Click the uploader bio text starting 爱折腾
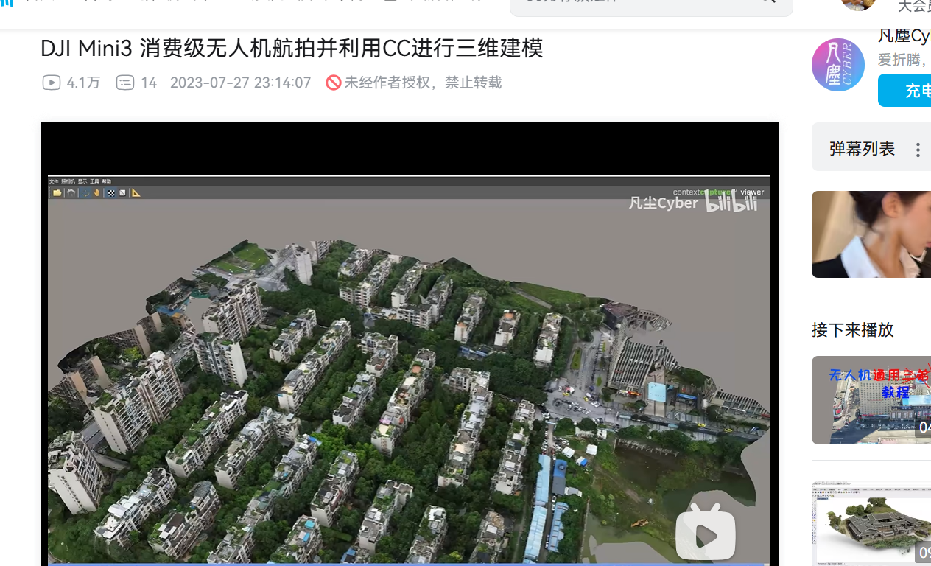The image size is (931, 566). click(904, 60)
